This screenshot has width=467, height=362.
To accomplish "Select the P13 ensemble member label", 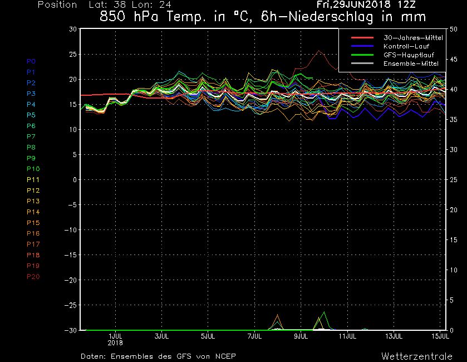I will point(32,201).
